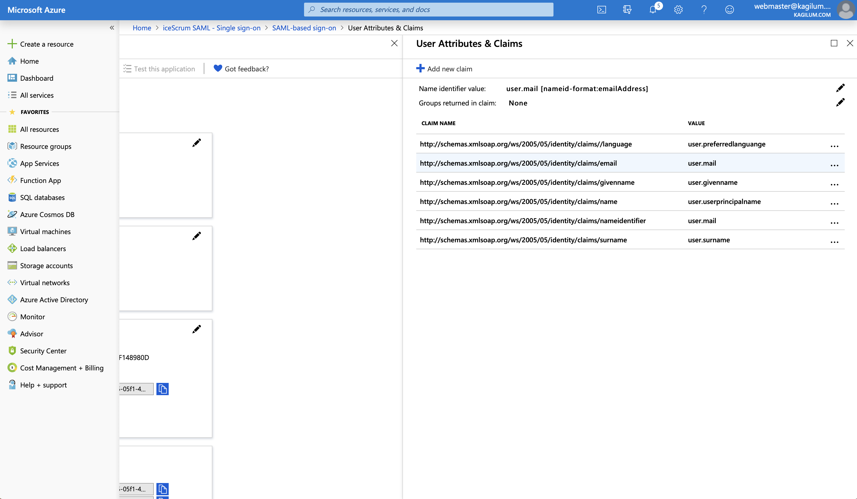The height and width of the screenshot is (499, 857).
Task: Click the Help + support icon
Action: pyautogui.click(x=12, y=385)
